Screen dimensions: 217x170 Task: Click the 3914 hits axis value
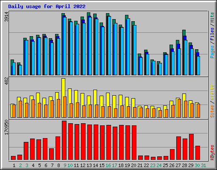coord(6,17)
